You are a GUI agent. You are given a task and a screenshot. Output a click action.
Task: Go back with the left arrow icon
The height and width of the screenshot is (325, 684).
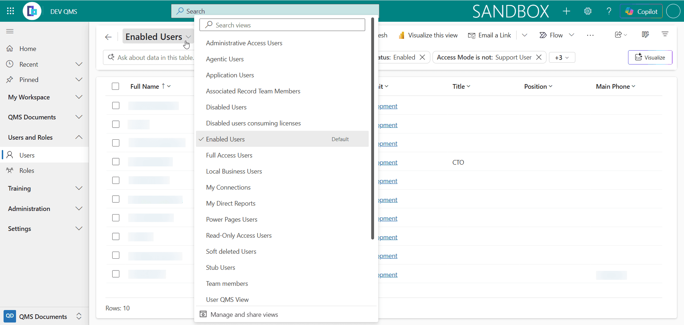click(108, 37)
